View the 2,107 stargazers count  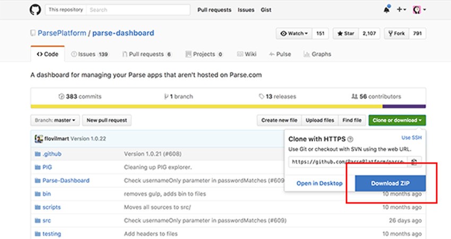pyautogui.click(x=369, y=33)
